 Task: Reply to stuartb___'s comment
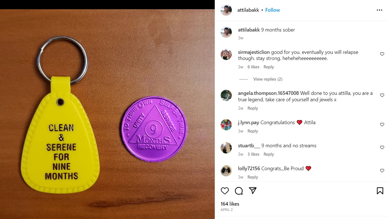[x=269, y=154]
